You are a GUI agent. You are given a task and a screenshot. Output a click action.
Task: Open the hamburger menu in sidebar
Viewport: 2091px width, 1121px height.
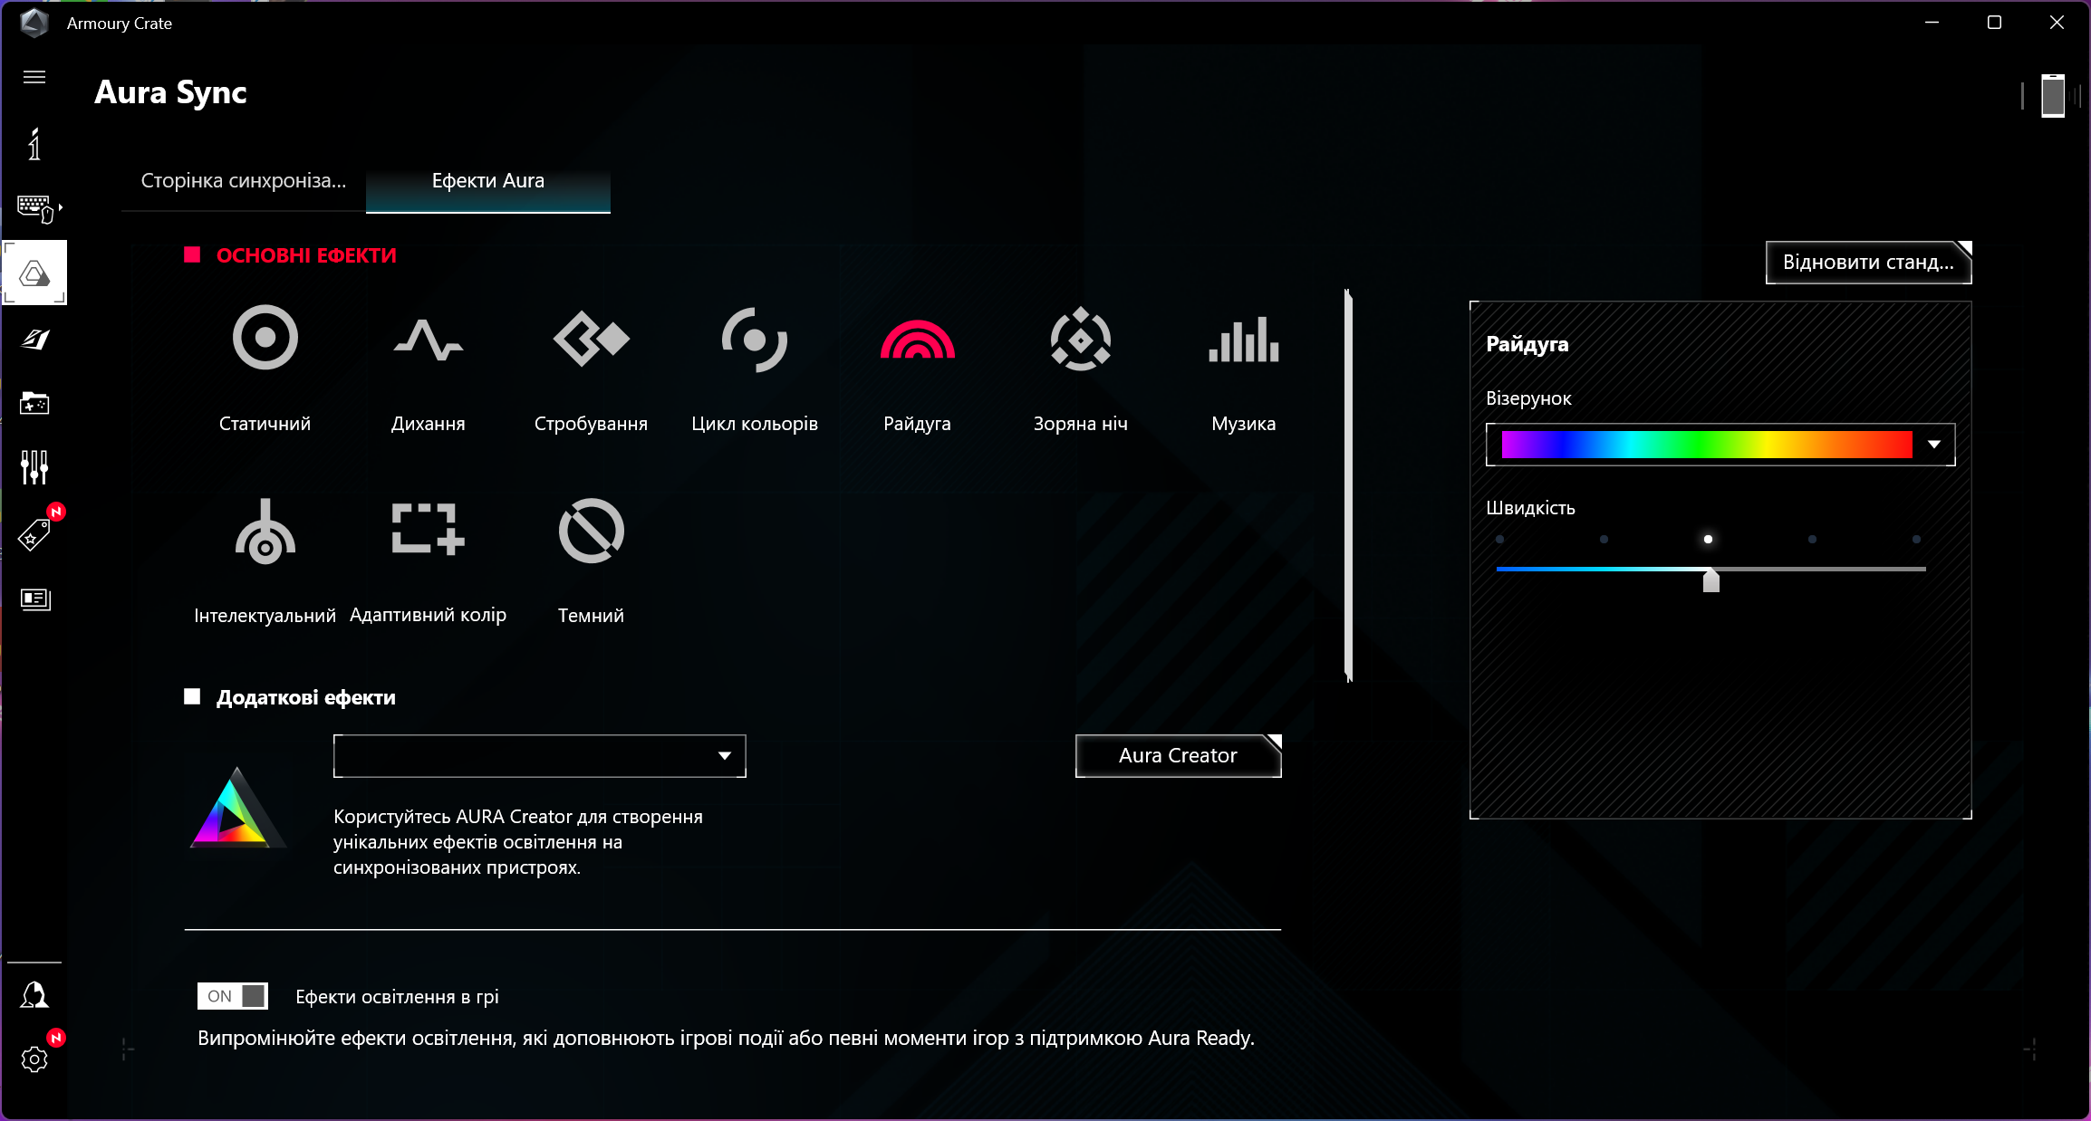34,77
